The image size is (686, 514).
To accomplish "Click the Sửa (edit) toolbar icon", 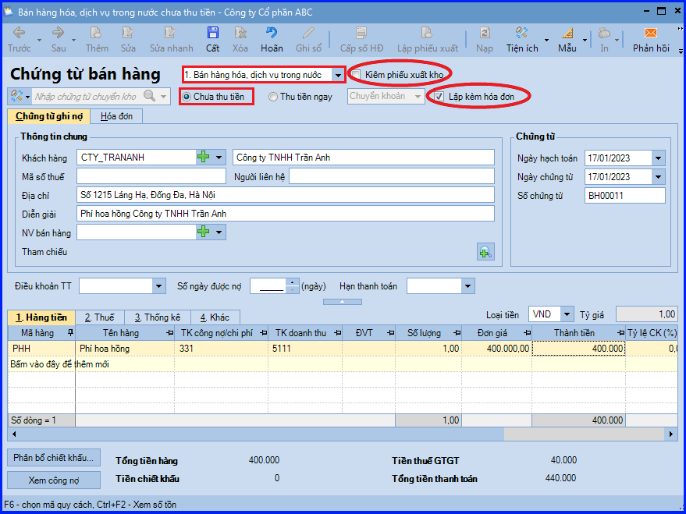I will coord(128,33).
